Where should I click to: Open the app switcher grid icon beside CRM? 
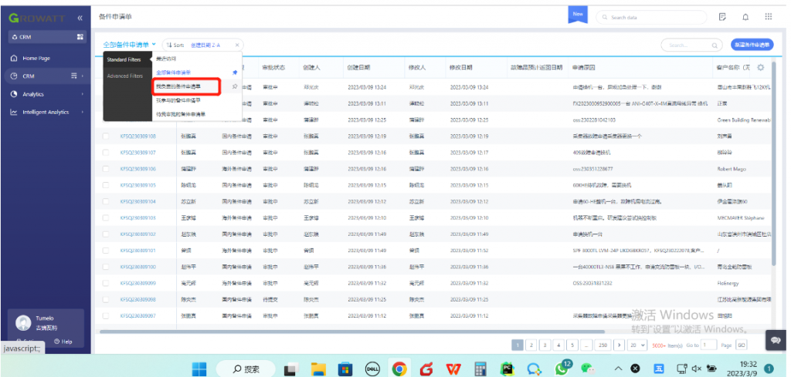(x=80, y=37)
